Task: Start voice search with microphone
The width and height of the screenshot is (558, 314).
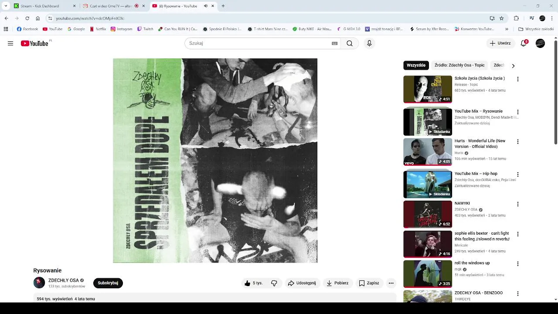Action: point(369,43)
